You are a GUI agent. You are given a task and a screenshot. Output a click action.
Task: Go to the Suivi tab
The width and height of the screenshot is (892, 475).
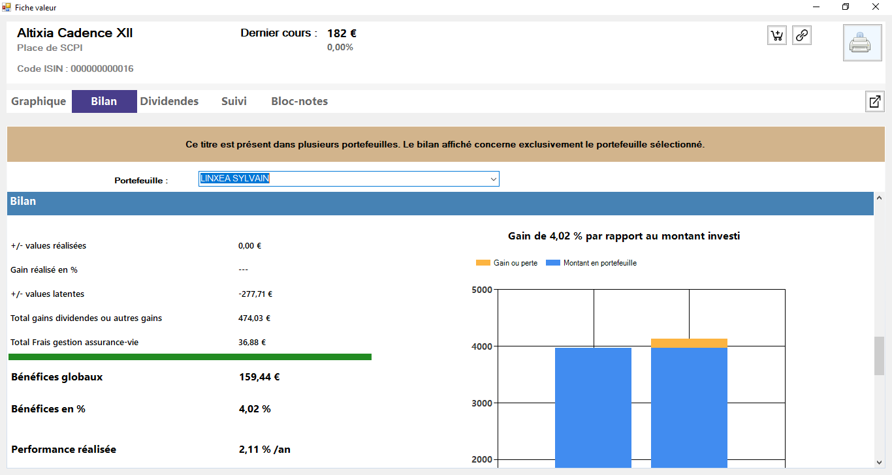pyautogui.click(x=234, y=102)
